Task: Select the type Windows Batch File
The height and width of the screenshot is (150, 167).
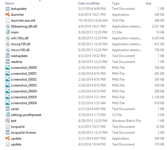Action: tap(126, 121)
